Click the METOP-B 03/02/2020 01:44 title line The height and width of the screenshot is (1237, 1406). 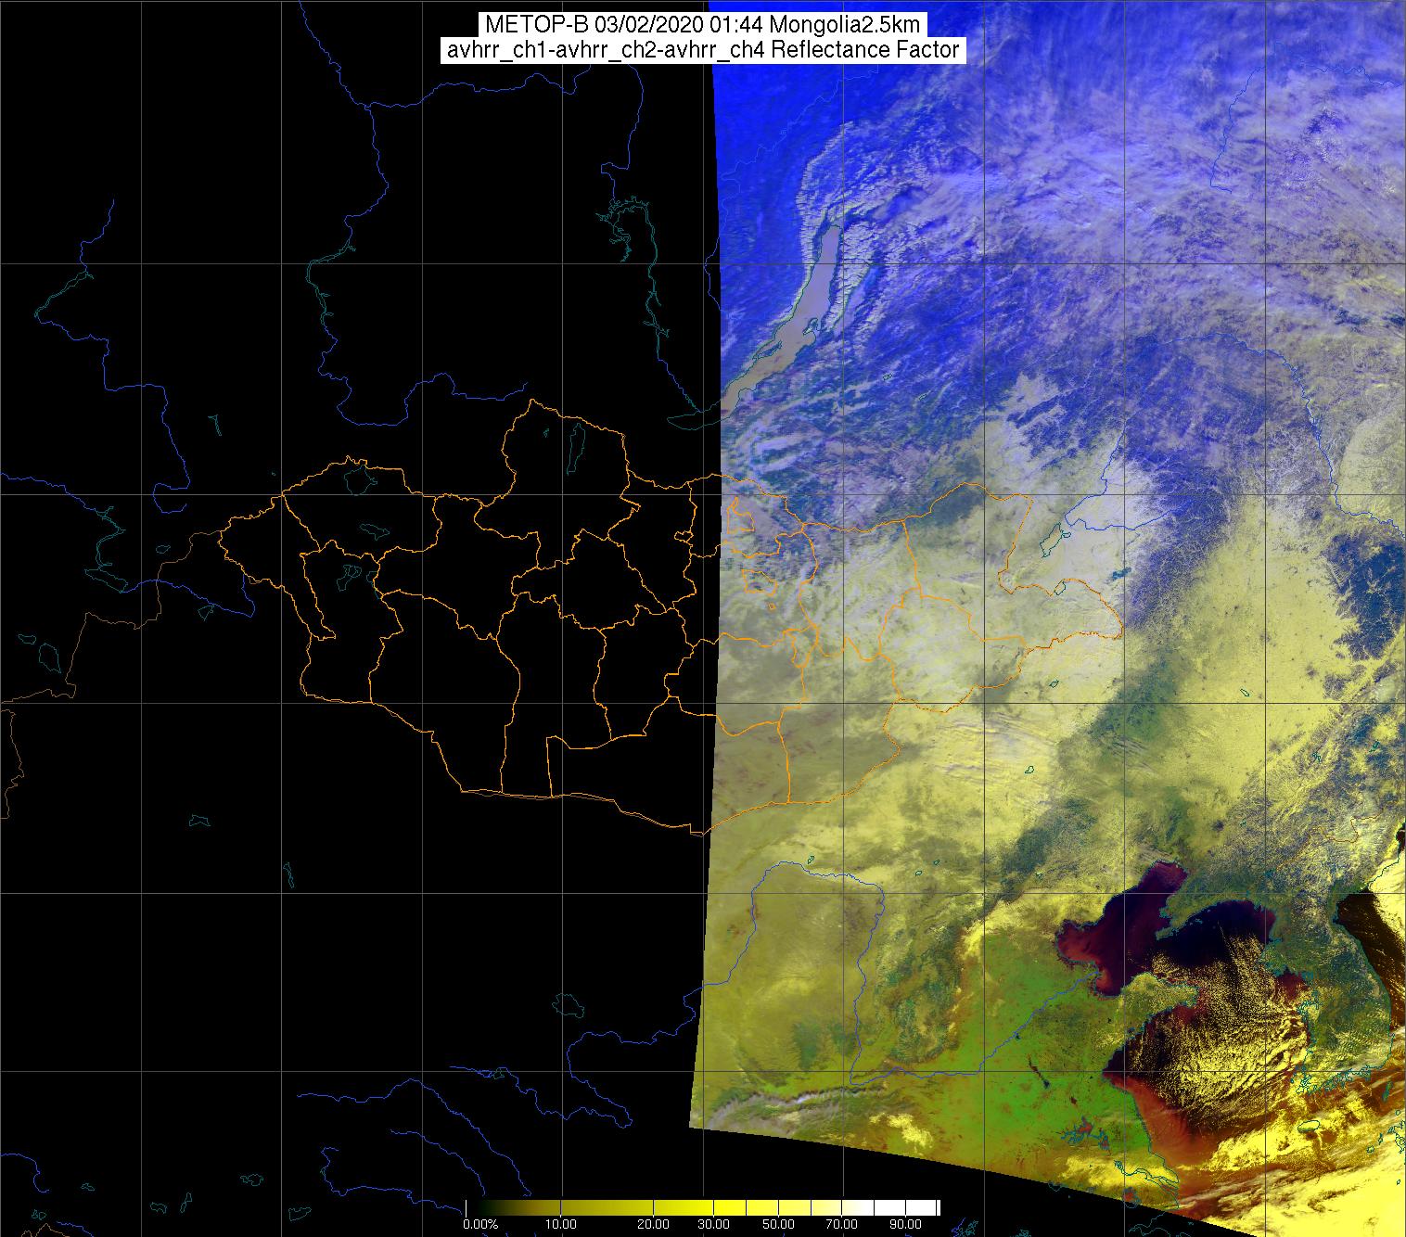coord(703,25)
